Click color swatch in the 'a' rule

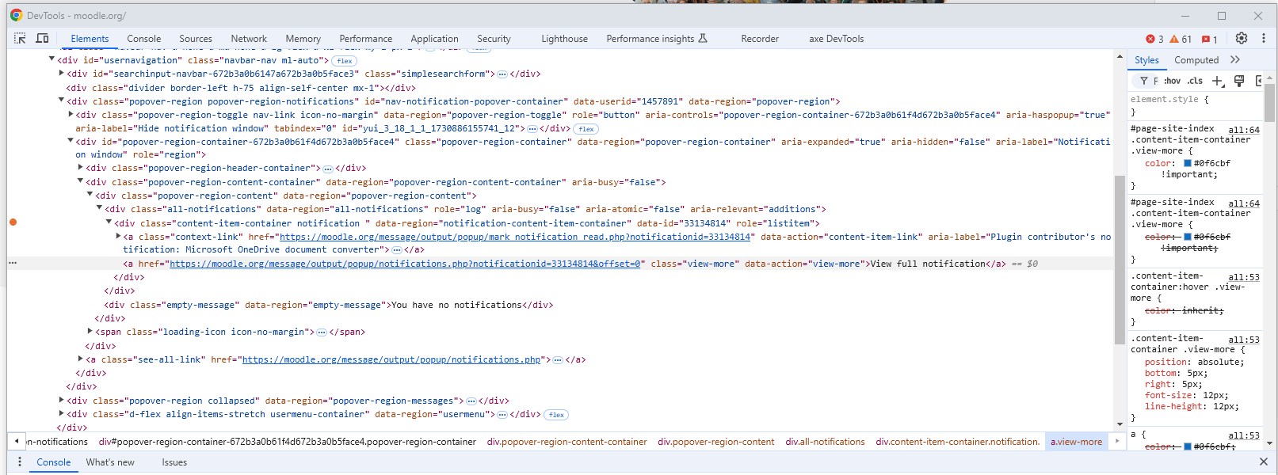(x=1188, y=446)
